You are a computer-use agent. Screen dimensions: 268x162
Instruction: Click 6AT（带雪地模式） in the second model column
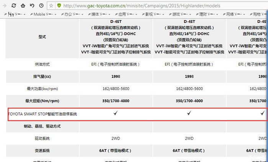pos(189,151)
